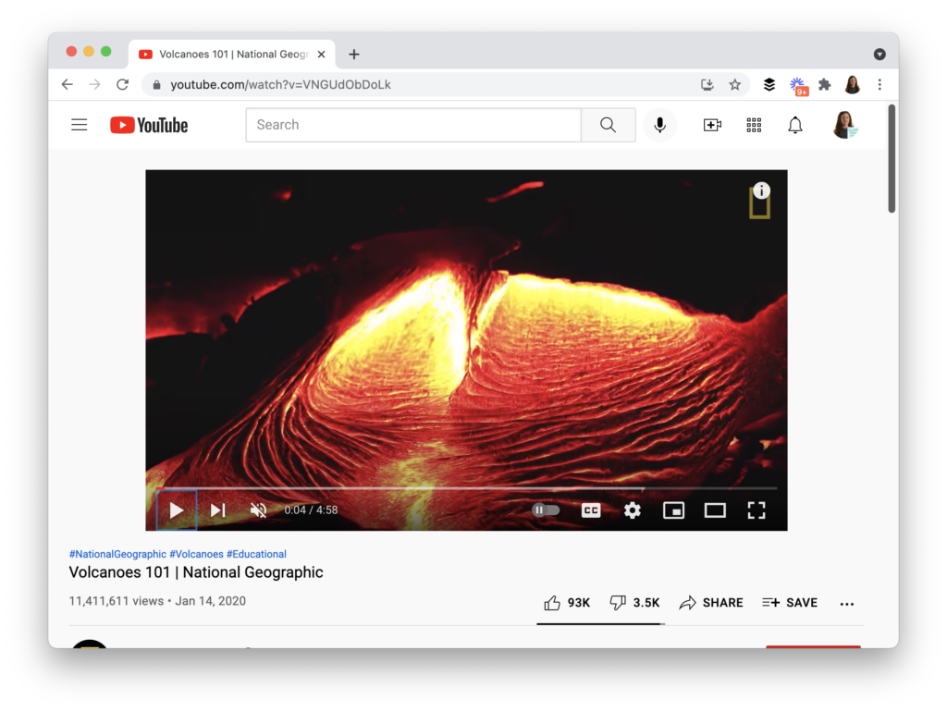Select the voice search microphone icon
Image resolution: width=947 pixels, height=712 pixels.
point(659,124)
